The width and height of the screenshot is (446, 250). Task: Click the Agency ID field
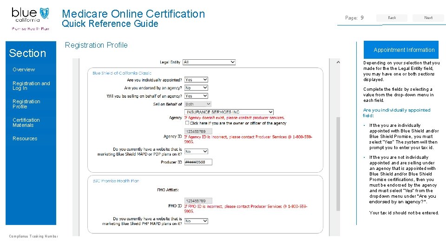click(x=198, y=131)
